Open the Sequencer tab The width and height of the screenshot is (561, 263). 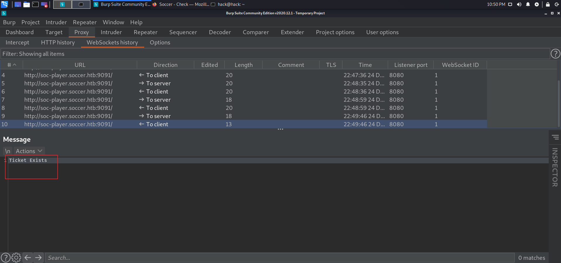(183, 32)
